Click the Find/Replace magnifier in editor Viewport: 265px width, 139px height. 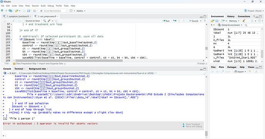click(x=45, y=21)
